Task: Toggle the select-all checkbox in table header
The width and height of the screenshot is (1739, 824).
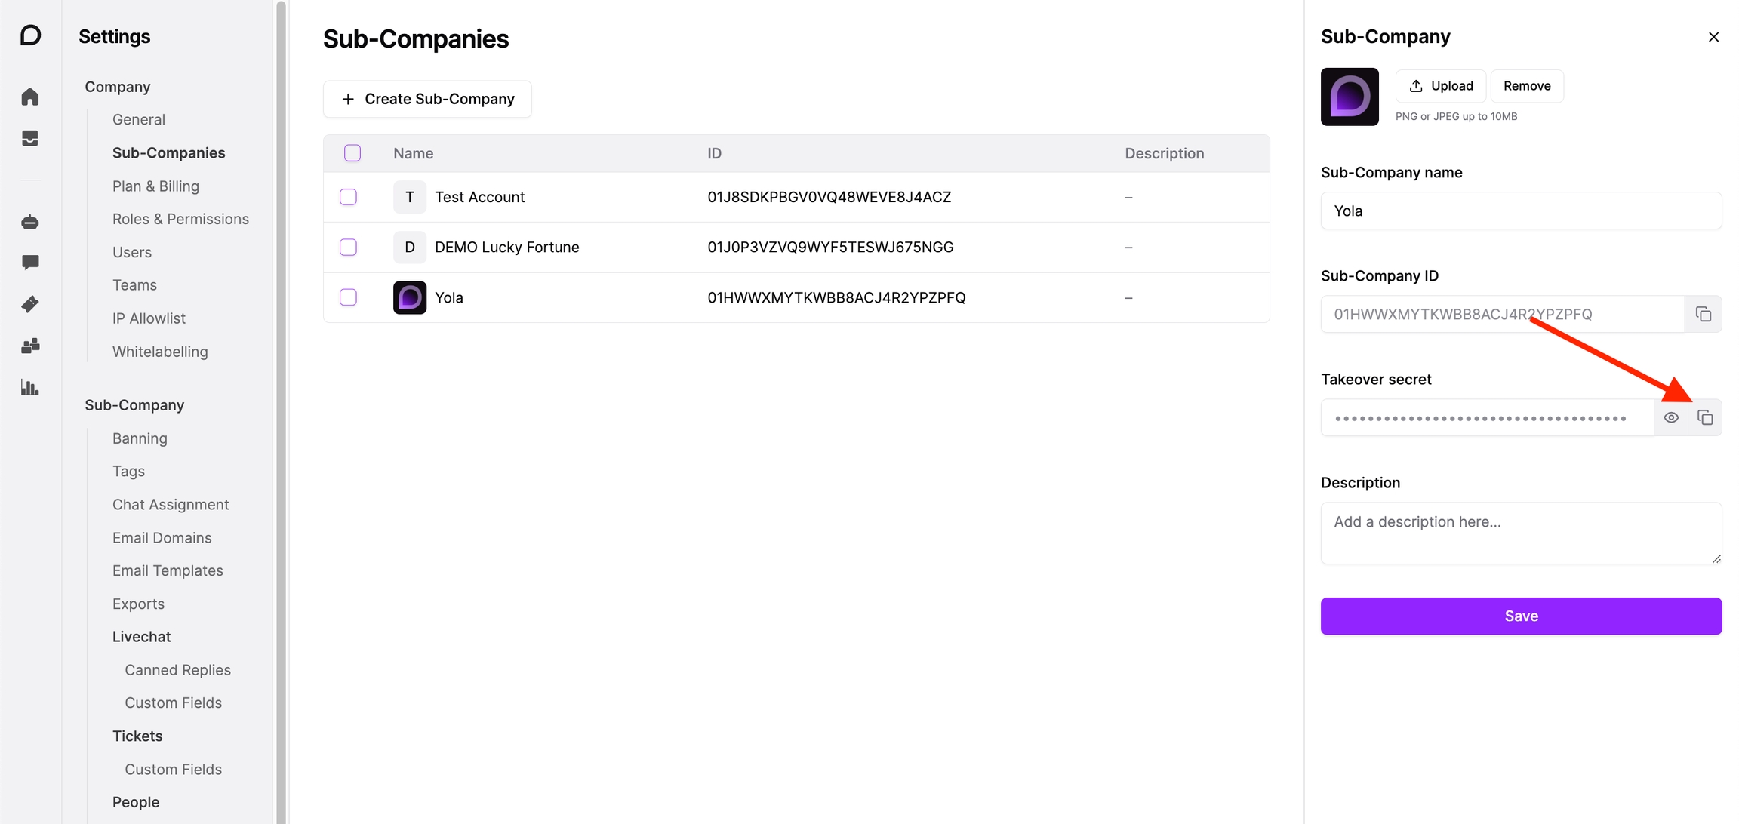Action: pos(352,153)
